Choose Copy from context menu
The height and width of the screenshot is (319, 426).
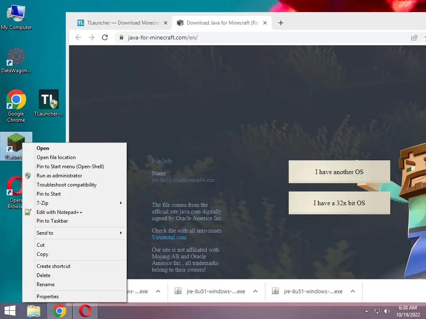click(x=81, y=254)
